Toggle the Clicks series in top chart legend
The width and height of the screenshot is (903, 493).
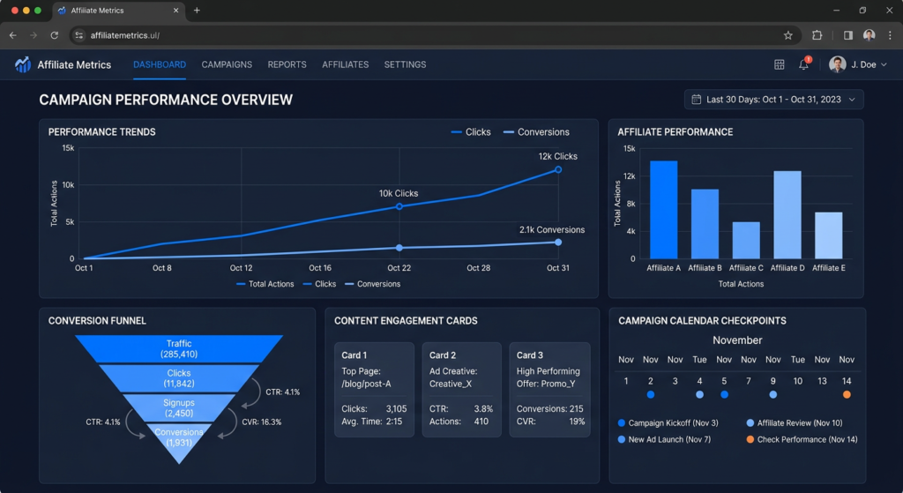coord(471,132)
